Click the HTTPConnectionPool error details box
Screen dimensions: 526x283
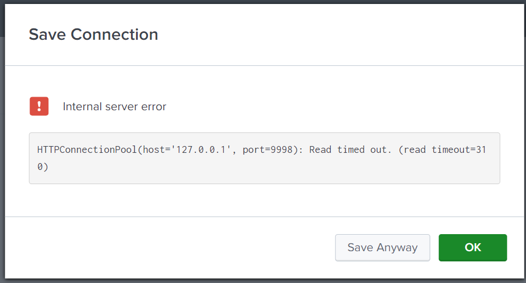pyautogui.click(x=264, y=158)
